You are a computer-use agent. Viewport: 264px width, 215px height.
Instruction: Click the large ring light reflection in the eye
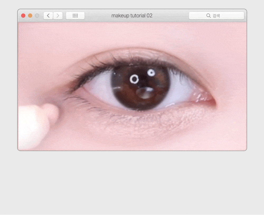[134, 79]
